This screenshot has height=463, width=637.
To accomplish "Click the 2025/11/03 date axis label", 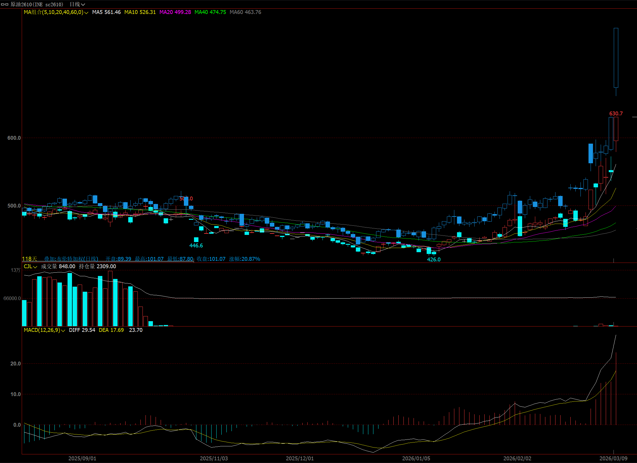I will coord(214,459).
